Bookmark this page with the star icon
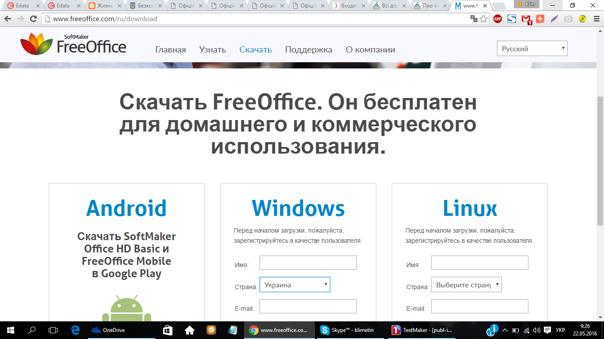The width and height of the screenshot is (604, 339). (x=484, y=19)
